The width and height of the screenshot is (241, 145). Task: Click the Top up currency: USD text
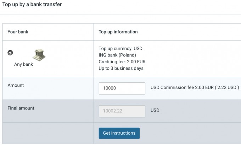point(120,49)
